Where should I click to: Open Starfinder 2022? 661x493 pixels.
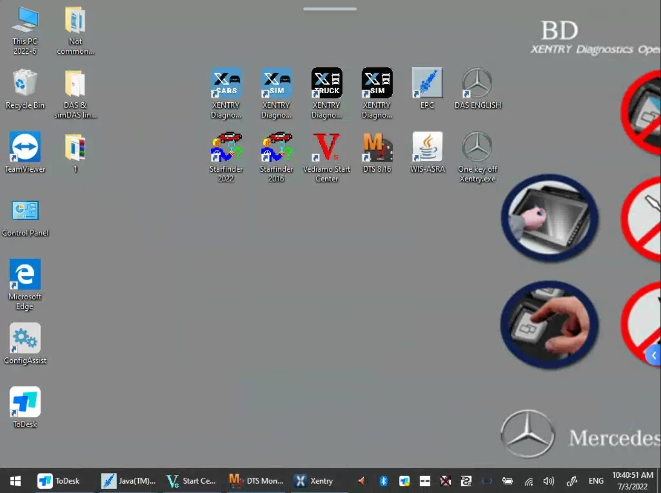226,157
